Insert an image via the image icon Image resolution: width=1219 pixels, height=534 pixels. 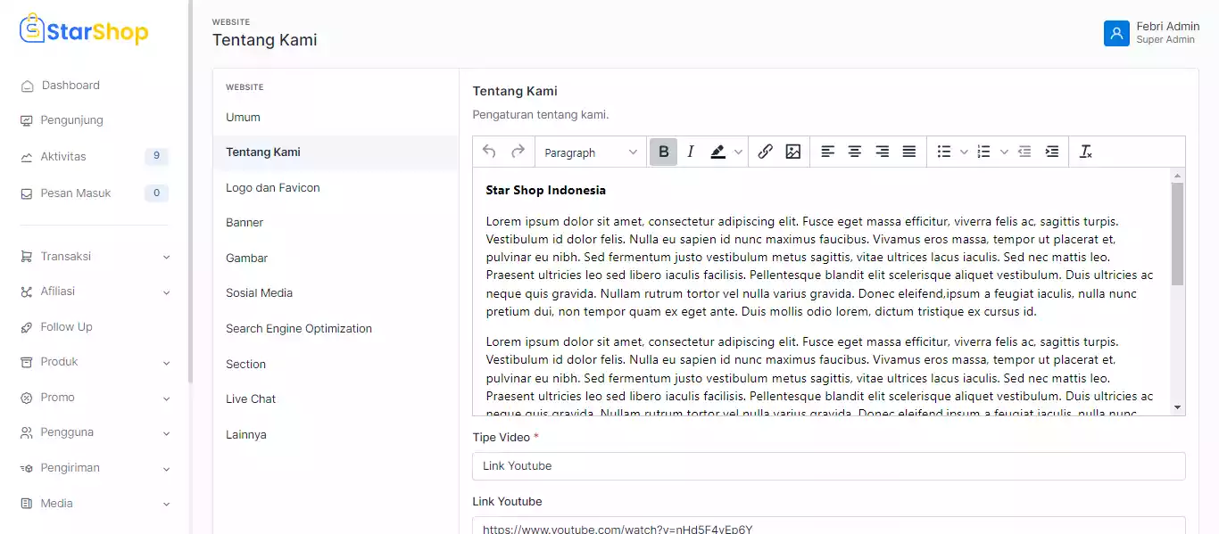[x=792, y=152]
